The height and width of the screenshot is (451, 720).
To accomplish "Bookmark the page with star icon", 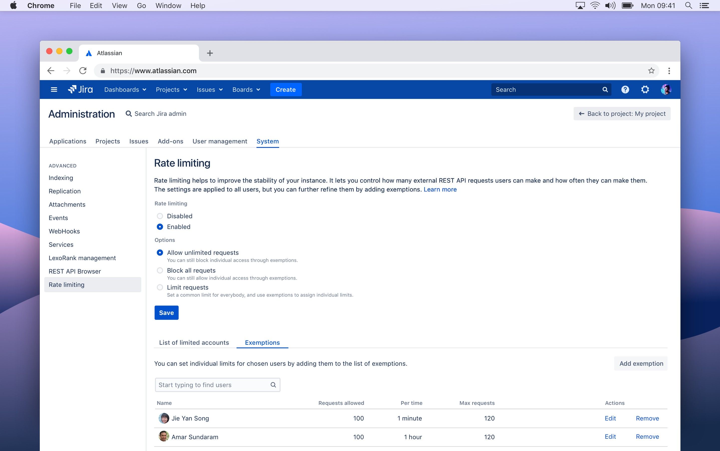I will (651, 71).
